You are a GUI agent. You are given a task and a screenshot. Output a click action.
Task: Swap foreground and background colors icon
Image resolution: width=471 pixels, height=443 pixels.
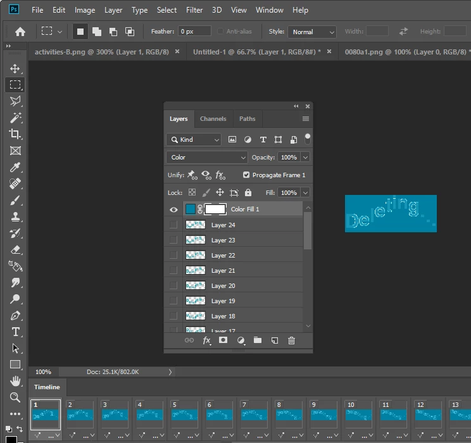click(x=20, y=429)
